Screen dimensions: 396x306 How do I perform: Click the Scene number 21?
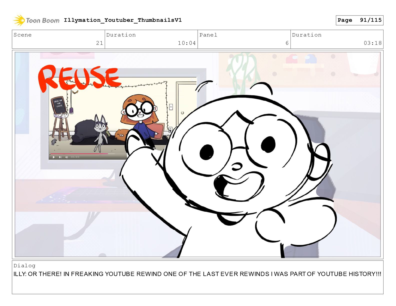click(x=99, y=43)
